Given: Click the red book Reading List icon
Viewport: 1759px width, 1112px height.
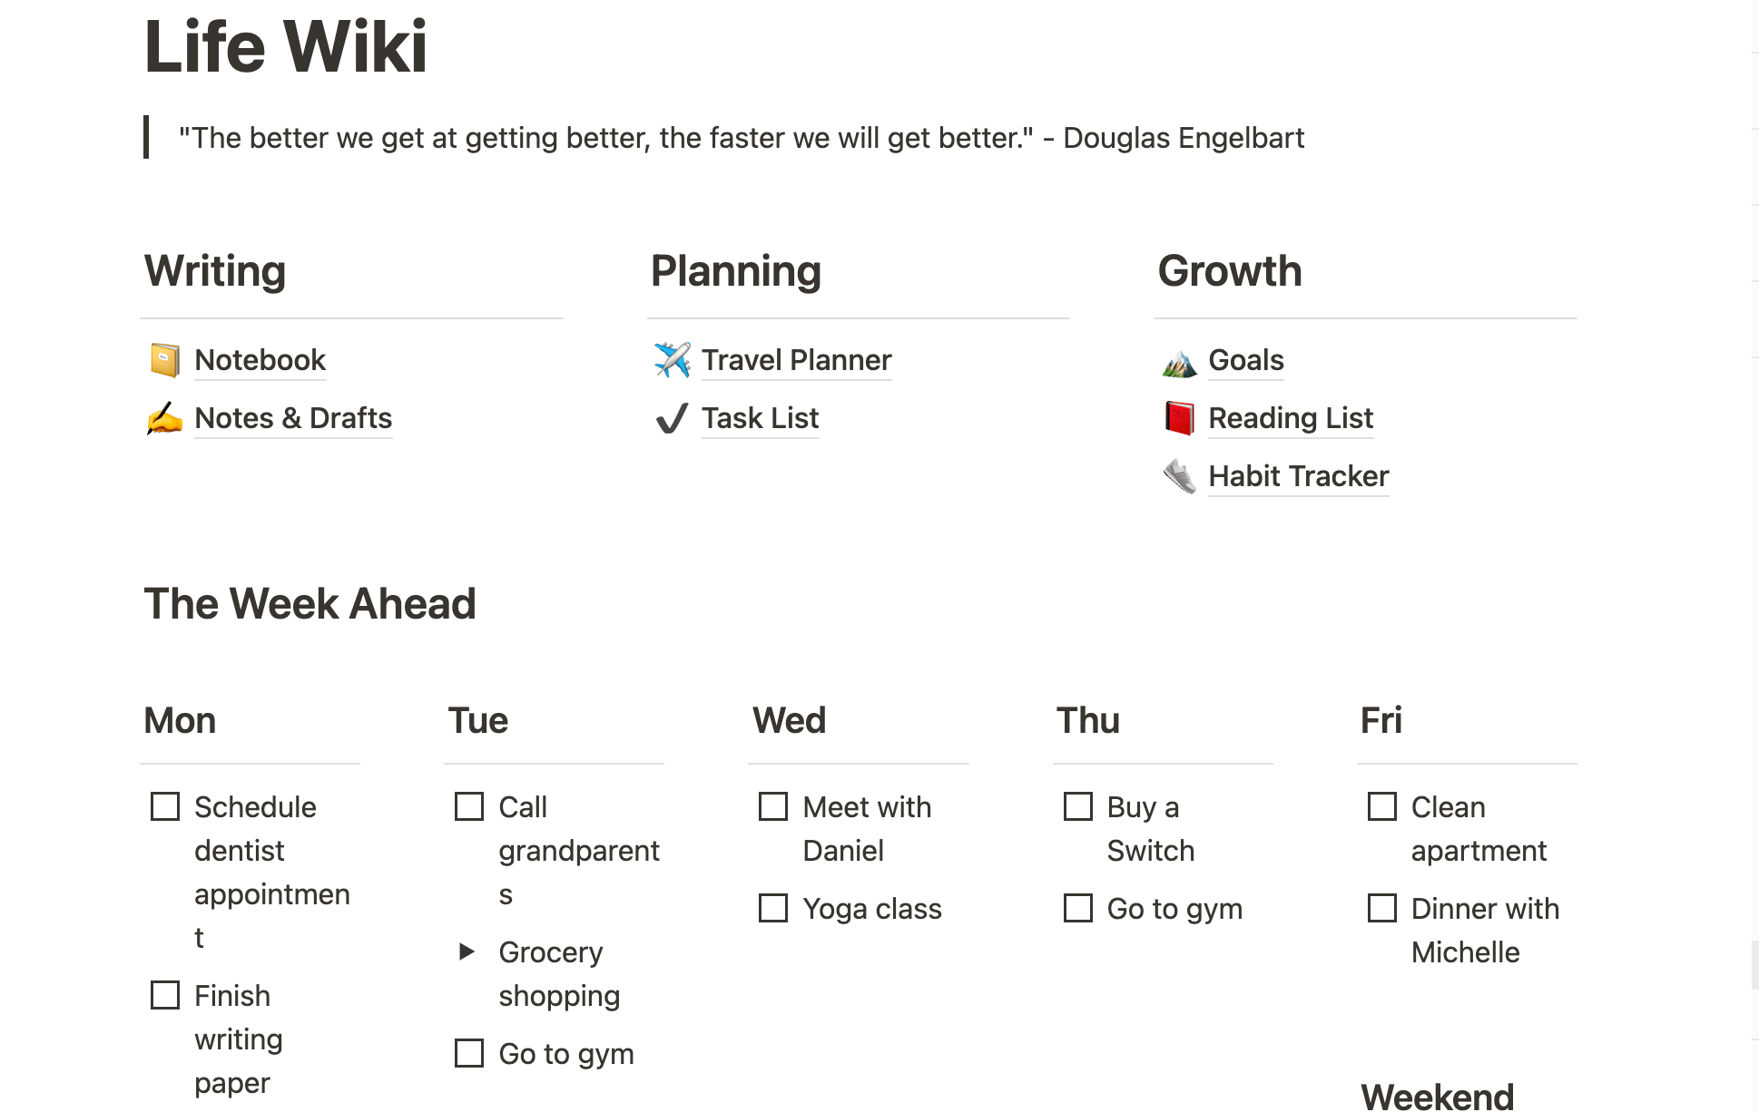Looking at the screenshot, I should click(x=1179, y=418).
